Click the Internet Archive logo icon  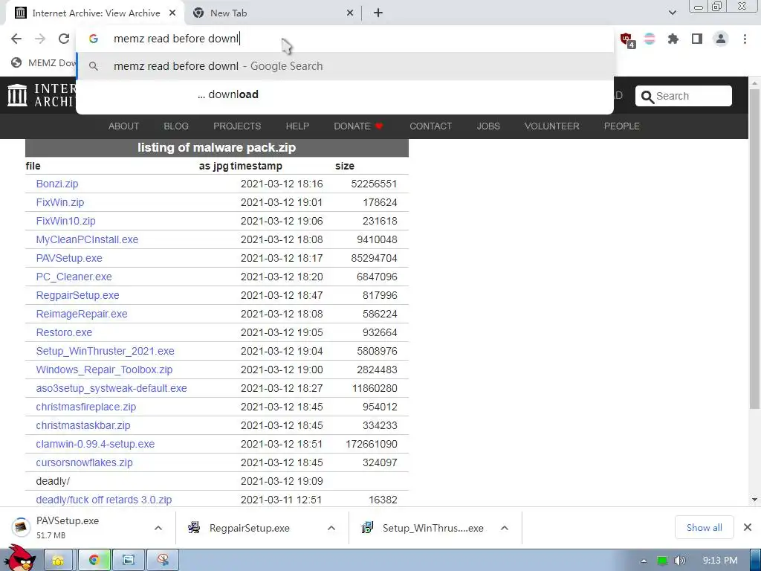[18, 95]
